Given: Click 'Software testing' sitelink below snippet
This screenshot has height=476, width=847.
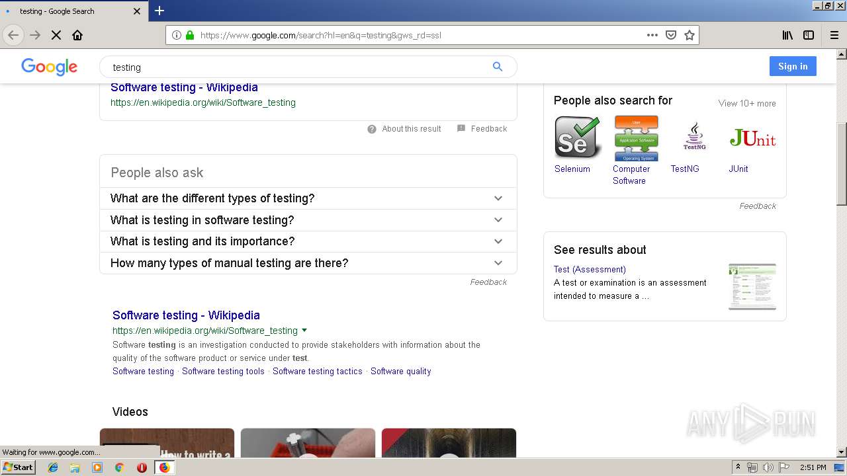Looking at the screenshot, I should point(143,372).
